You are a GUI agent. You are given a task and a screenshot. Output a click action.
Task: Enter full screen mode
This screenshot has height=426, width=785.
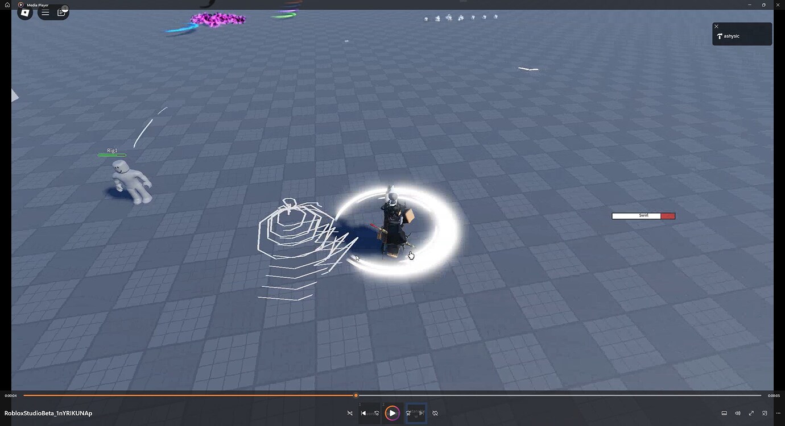click(x=751, y=413)
